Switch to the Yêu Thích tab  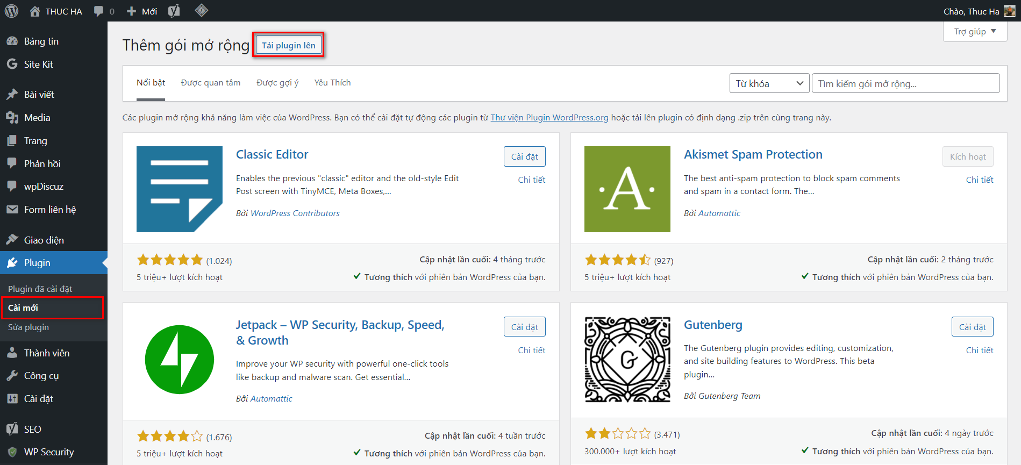(x=332, y=83)
